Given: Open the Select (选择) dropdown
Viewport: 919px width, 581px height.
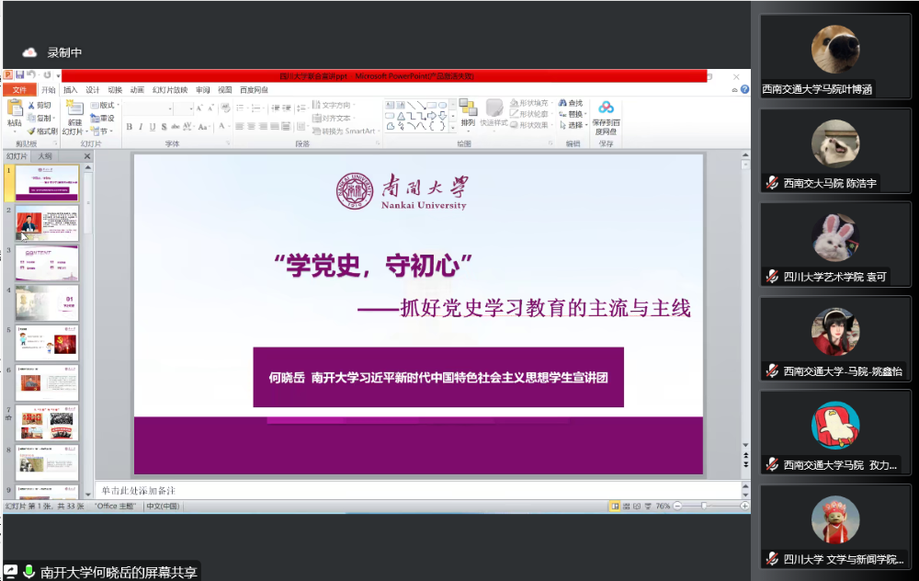Looking at the screenshot, I should coord(573,125).
